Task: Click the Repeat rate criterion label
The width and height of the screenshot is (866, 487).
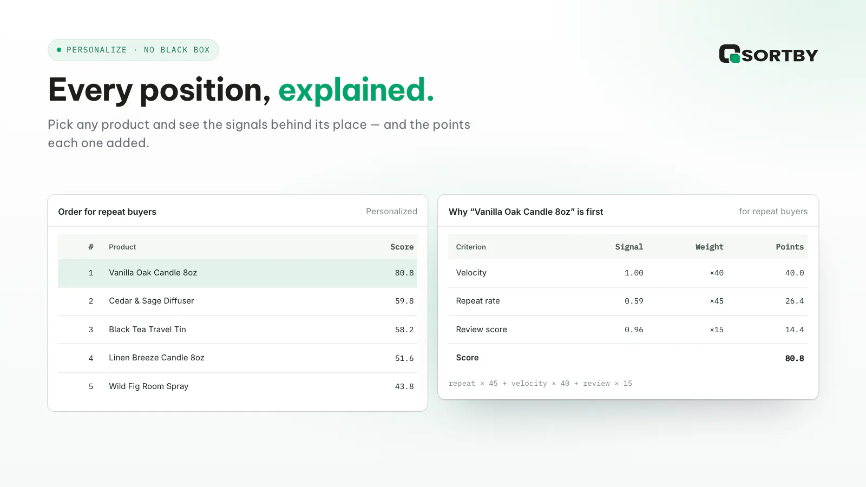Action: (x=478, y=301)
